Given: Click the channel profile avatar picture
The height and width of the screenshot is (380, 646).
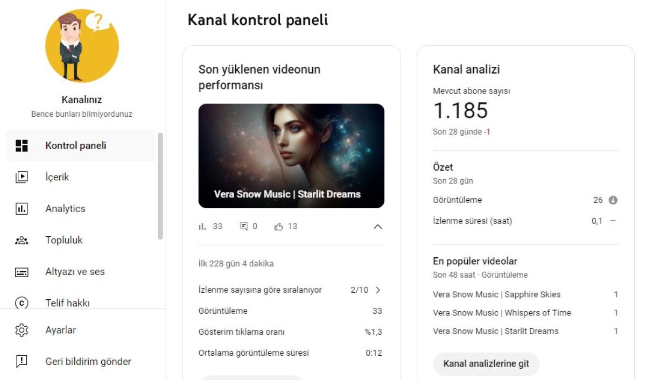Looking at the screenshot, I should click(x=82, y=46).
